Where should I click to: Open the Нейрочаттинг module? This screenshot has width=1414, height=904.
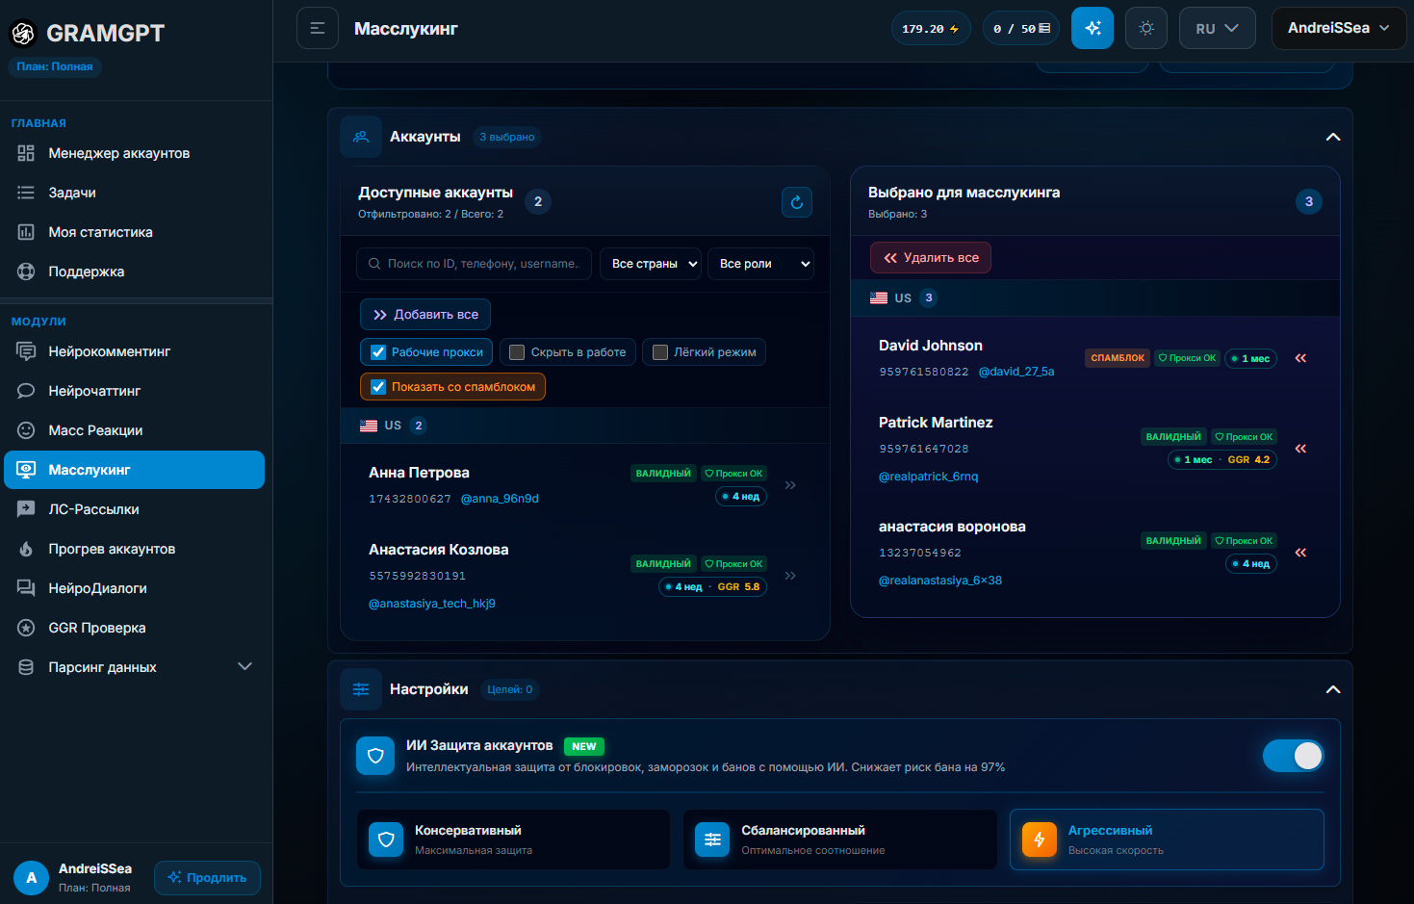(134, 391)
